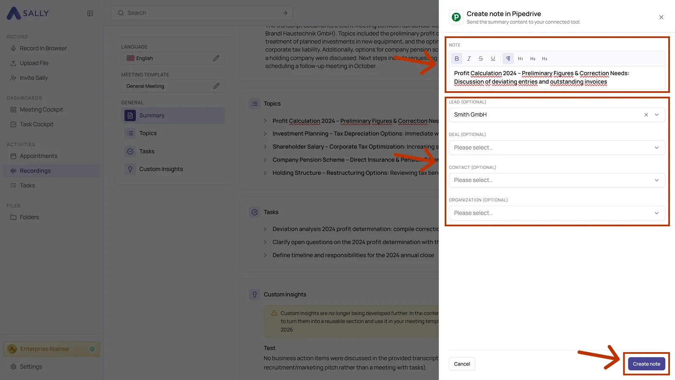Toggle underline formatting in note editor
The width and height of the screenshot is (675, 380).
click(493, 59)
